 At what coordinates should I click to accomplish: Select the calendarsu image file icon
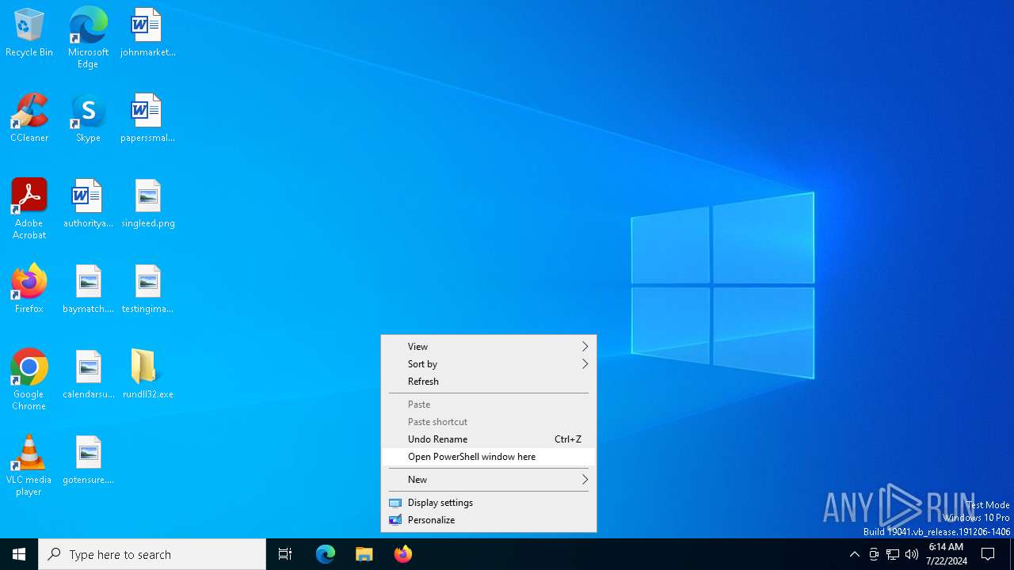pos(88,375)
